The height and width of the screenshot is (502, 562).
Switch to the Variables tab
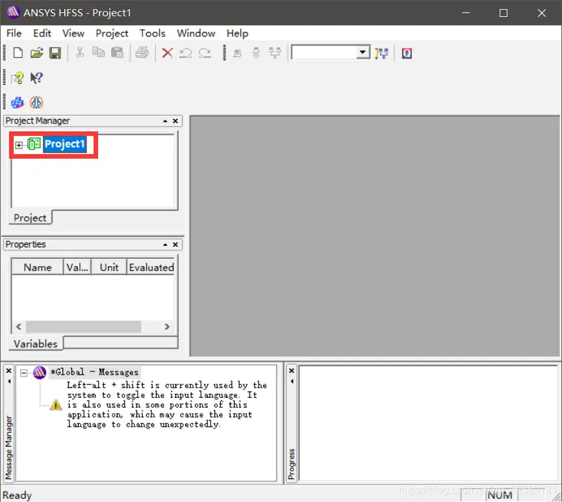tap(36, 344)
